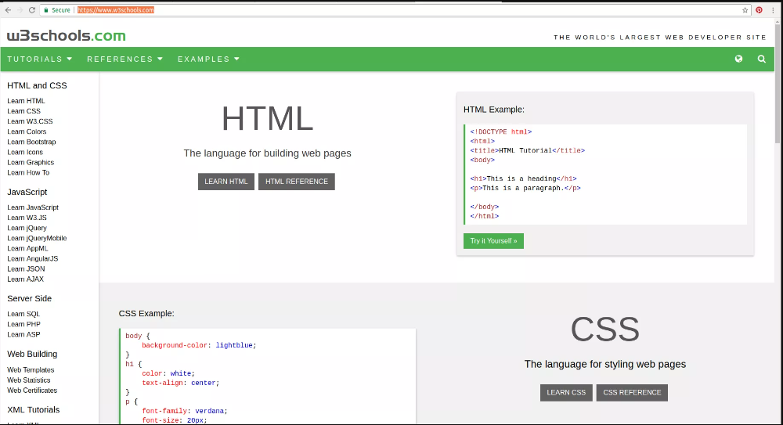The height and width of the screenshot is (425, 783).
Task: Click the Pinterest extension icon
Action: click(x=759, y=10)
